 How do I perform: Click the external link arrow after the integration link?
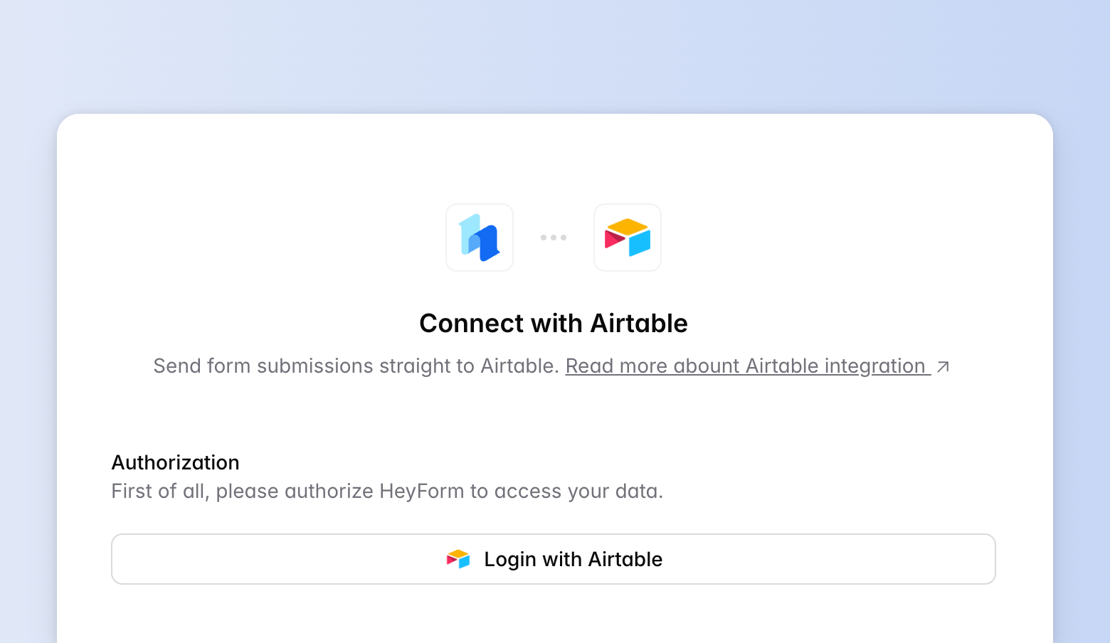943,366
